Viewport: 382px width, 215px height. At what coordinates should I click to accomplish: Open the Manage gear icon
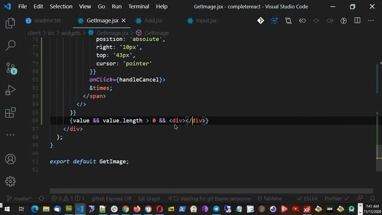[x=10, y=182]
